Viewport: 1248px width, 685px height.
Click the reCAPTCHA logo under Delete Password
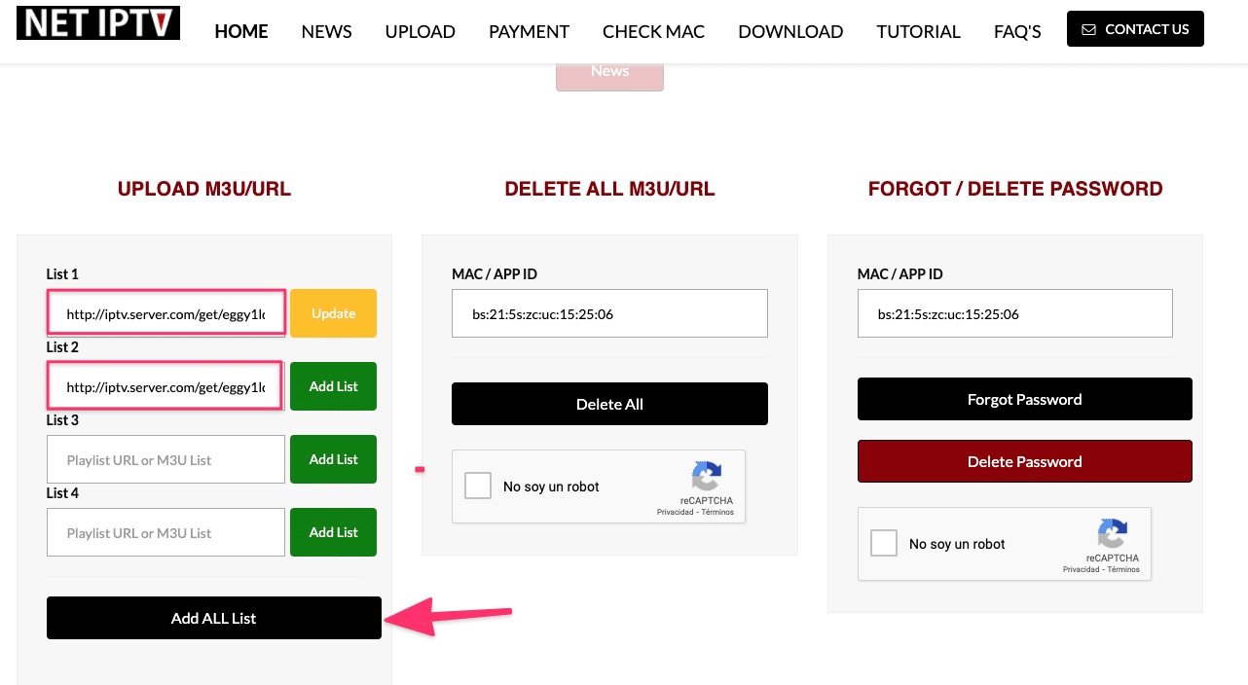(1112, 534)
